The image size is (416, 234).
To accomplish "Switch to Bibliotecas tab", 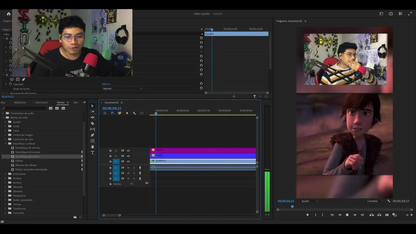I will tap(20, 102).
